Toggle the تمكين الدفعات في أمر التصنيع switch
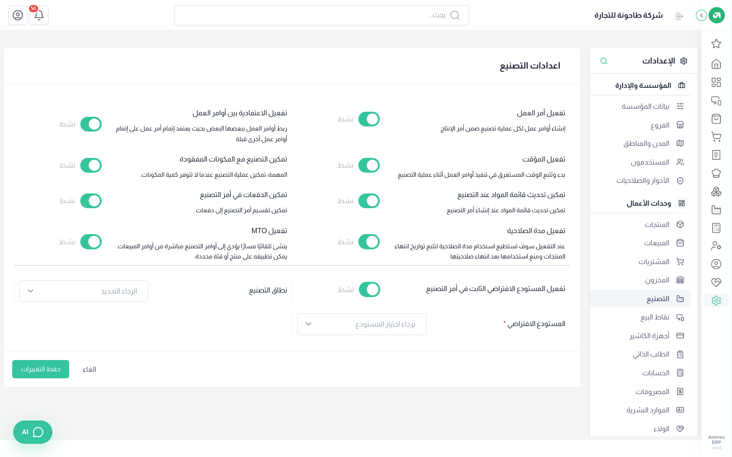The height and width of the screenshot is (457, 732). click(91, 201)
